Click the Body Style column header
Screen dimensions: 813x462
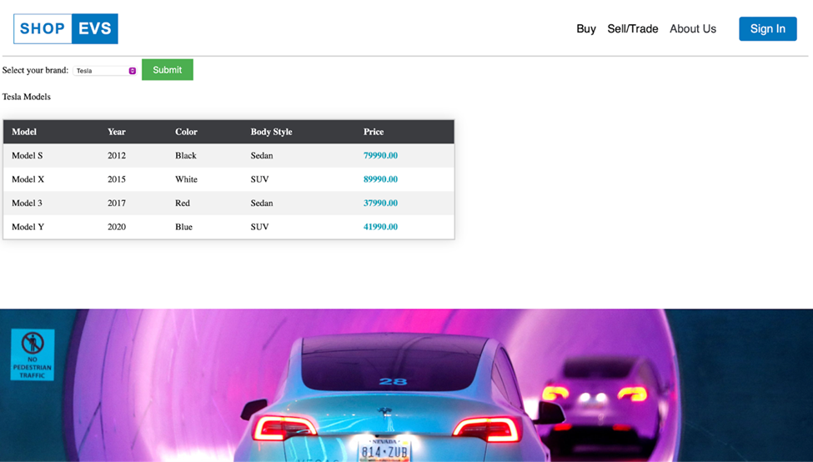tap(271, 132)
